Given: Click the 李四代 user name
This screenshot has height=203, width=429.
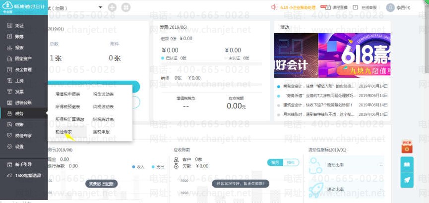Looking at the screenshot, I should point(403,7).
